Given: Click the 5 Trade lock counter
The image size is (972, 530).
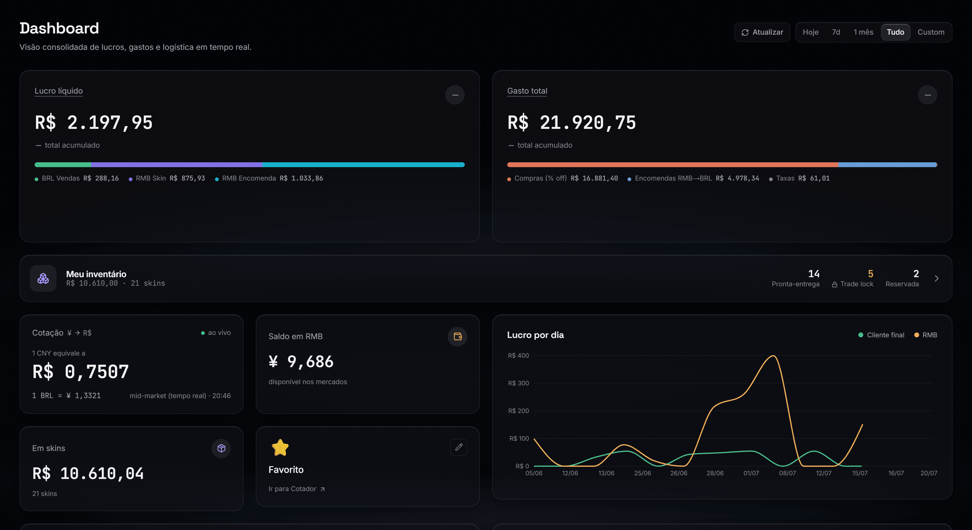Looking at the screenshot, I should tap(852, 279).
